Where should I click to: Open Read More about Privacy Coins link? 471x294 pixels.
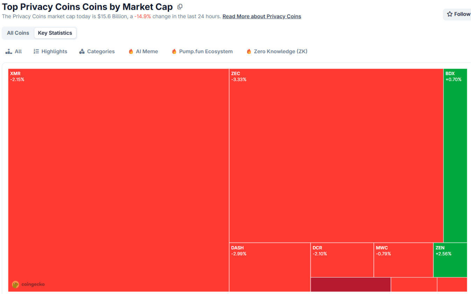[x=262, y=16]
